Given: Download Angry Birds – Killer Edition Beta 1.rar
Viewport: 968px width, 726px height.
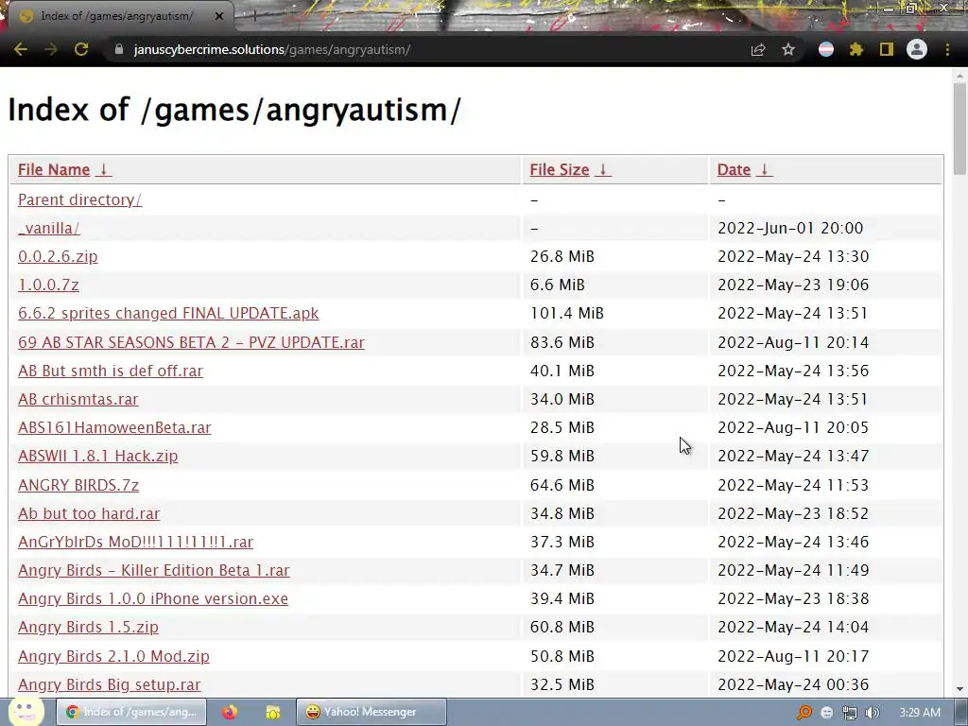Looking at the screenshot, I should coord(154,570).
